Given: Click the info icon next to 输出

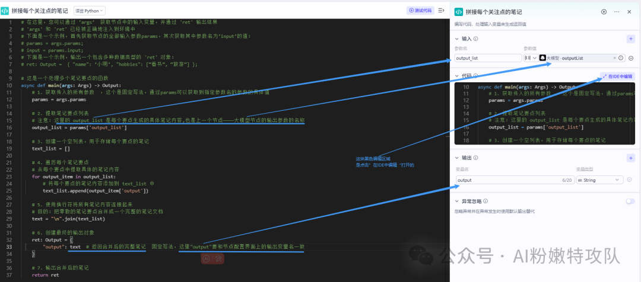Looking at the screenshot, I should pyautogui.click(x=476, y=158).
